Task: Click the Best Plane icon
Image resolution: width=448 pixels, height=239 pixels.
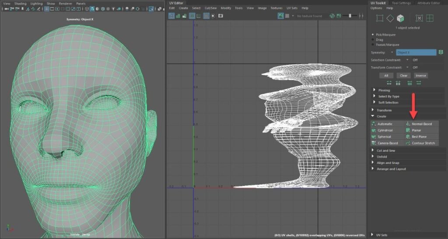Action: [x=408, y=137]
